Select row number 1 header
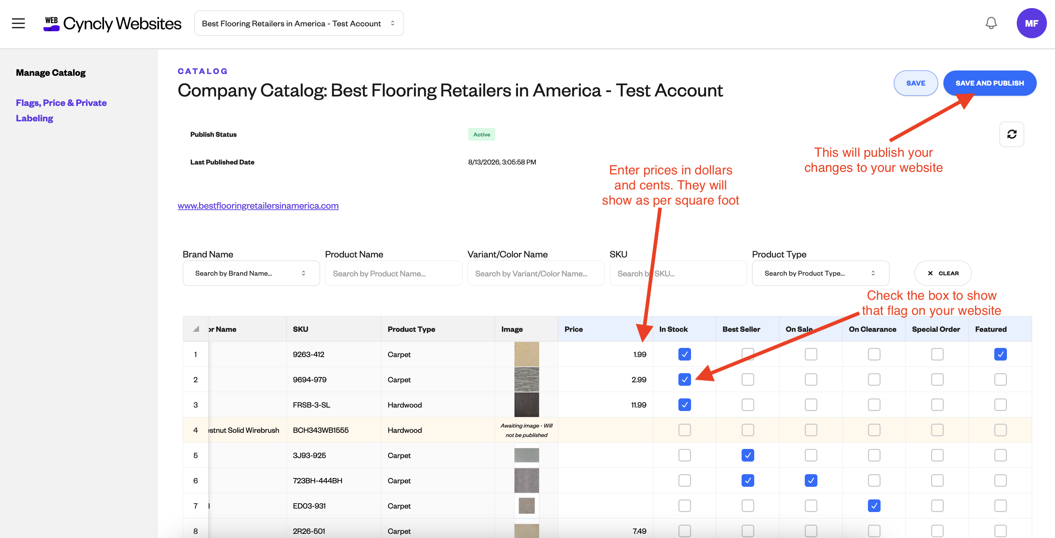The image size is (1055, 538). (196, 354)
